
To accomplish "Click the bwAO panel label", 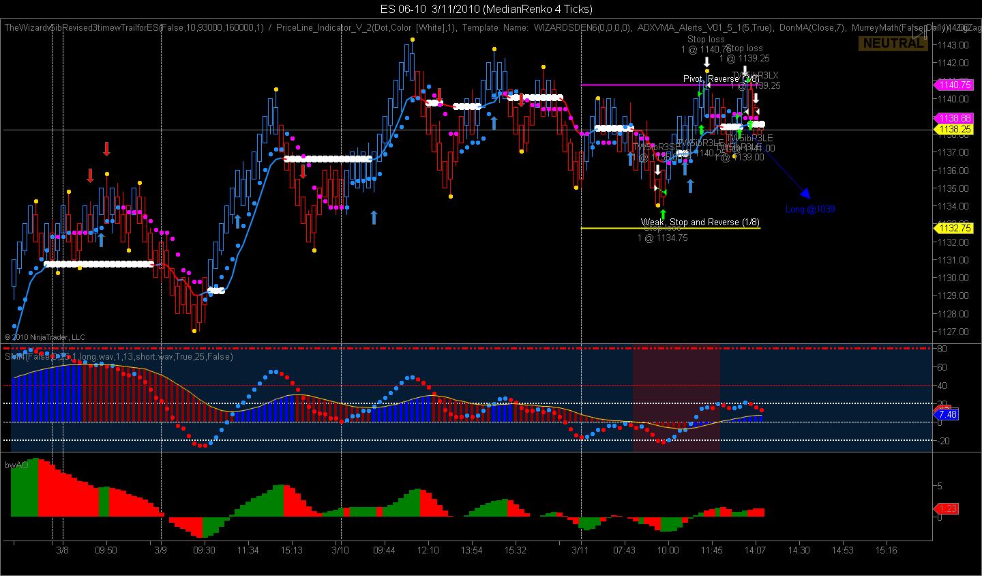I will [17, 465].
